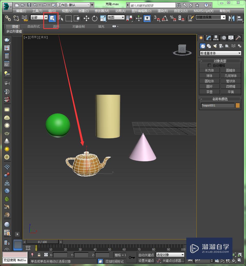Click the Mirror tool icon
The height and width of the screenshot is (266, 246).
(232, 18)
